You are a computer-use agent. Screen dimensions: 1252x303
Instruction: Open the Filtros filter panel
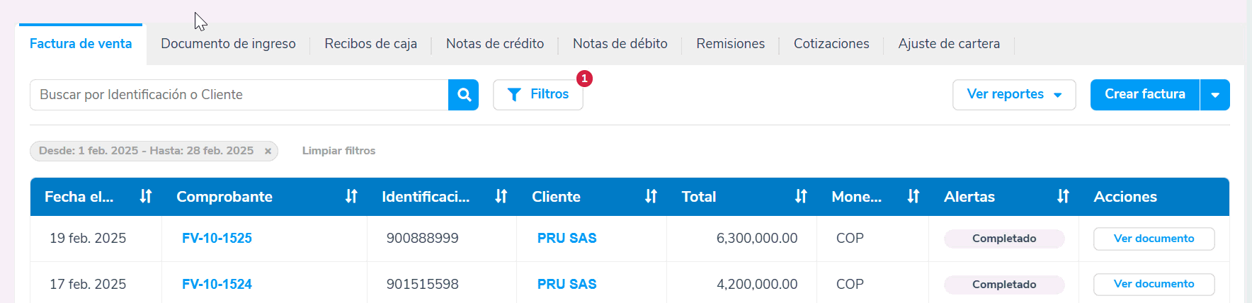538,95
